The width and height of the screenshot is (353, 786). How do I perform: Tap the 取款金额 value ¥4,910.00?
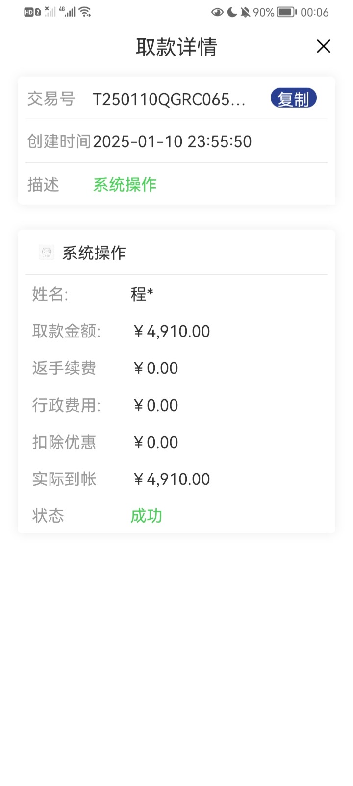point(171,331)
